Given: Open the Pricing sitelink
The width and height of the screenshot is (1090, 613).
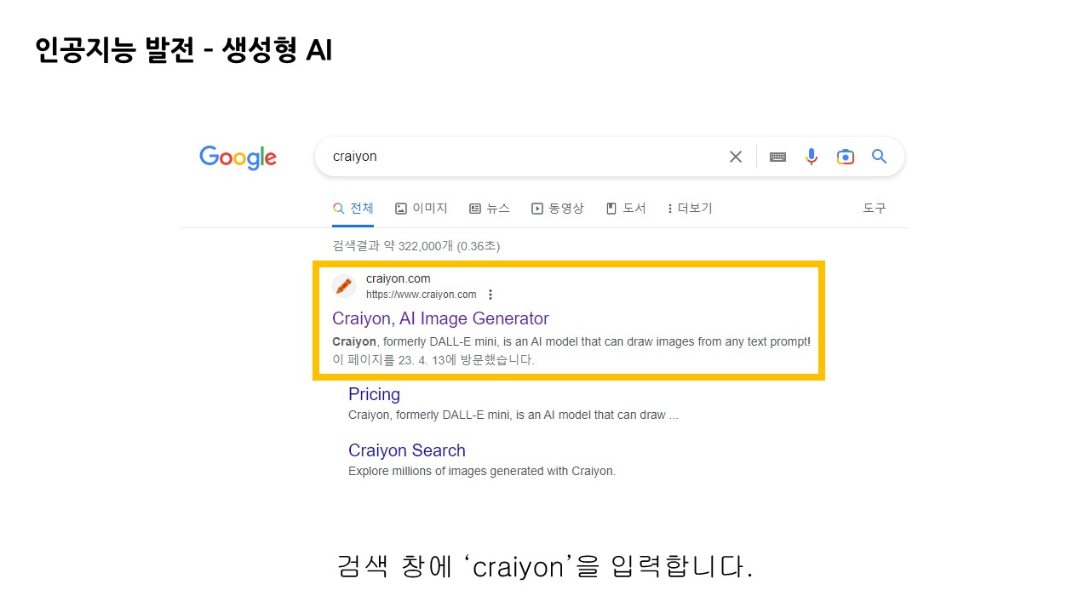Looking at the screenshot, I should (x=374, y=394).
